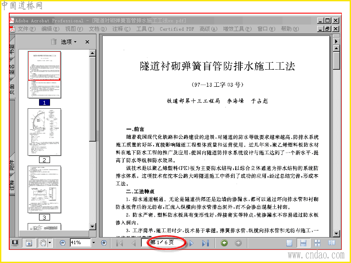
Task: Open the 注释 (C) menu
Action: coord(122,29)
